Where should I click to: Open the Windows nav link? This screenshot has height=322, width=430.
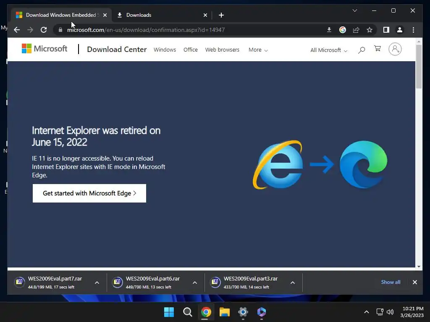tap(165, 50)
